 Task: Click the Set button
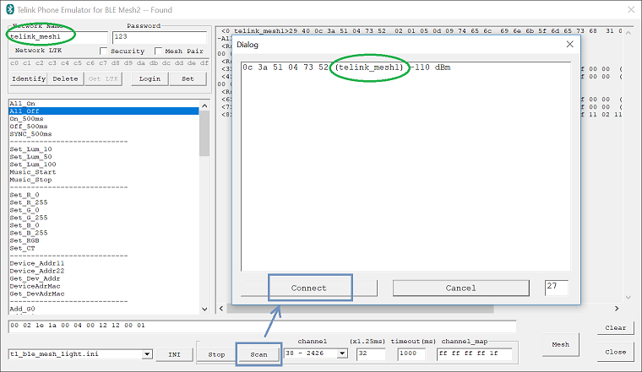coord(188,78)
